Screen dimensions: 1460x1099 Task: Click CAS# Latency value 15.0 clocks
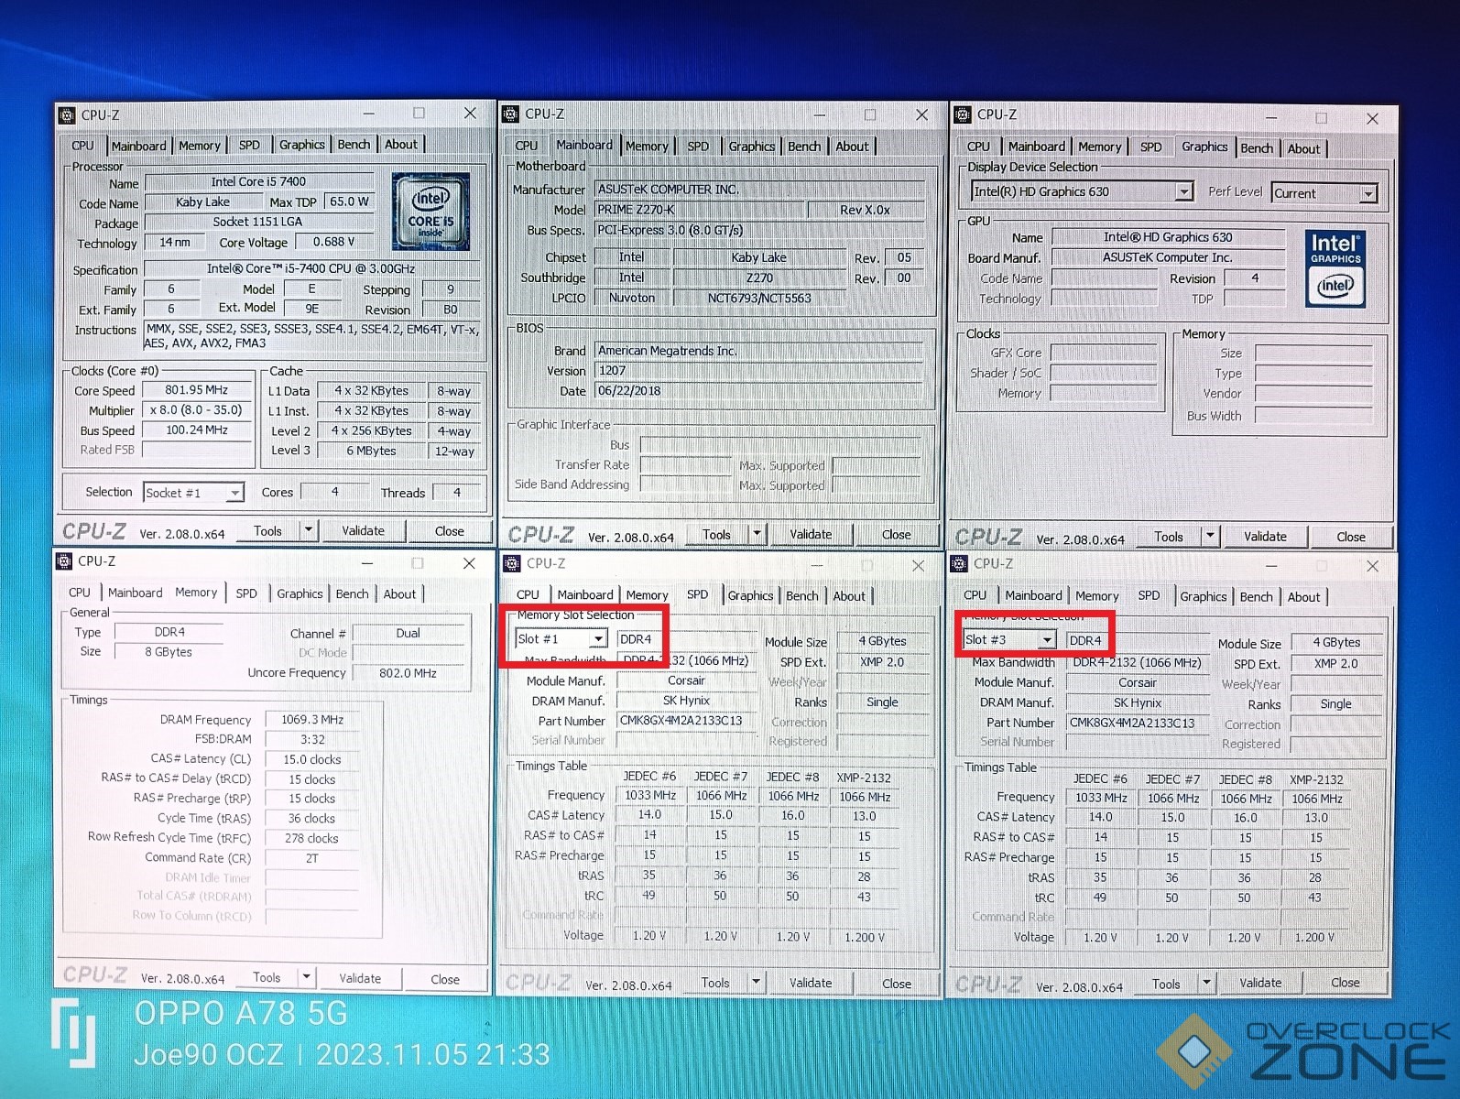(x=312, y=759)
